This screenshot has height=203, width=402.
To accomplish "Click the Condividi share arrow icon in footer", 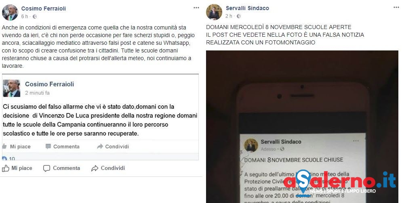I will pos(95,168).
